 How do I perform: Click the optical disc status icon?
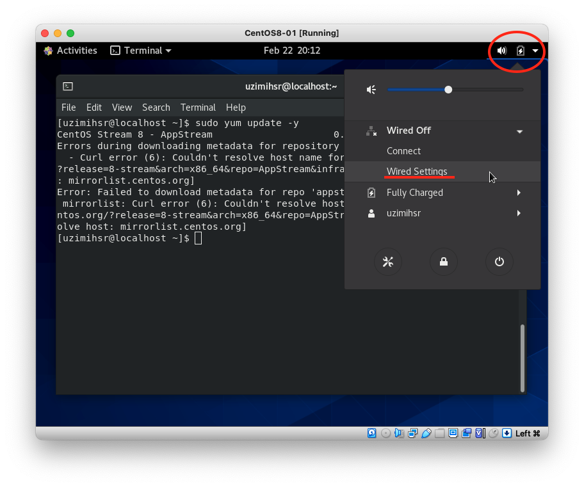tap(386, 433)
